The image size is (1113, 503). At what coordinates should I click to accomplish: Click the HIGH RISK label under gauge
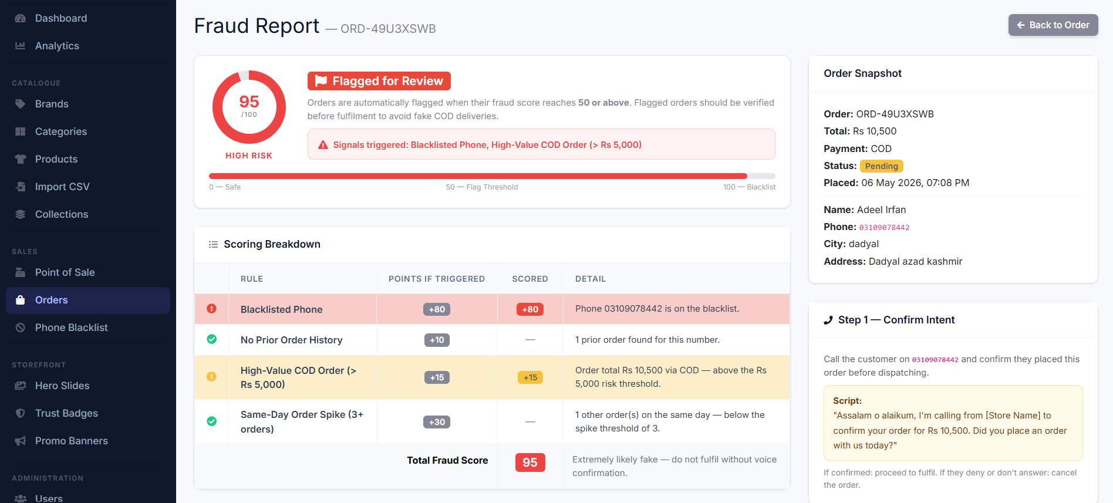(249, 156)
